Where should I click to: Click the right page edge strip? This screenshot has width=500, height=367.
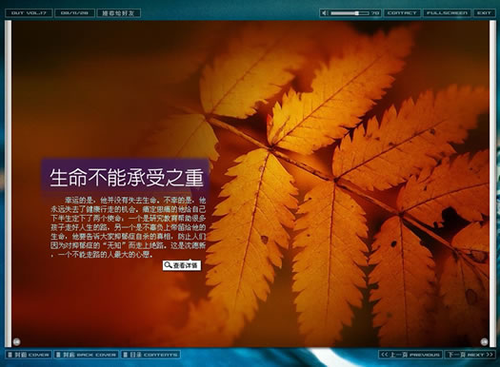point(492,183)
